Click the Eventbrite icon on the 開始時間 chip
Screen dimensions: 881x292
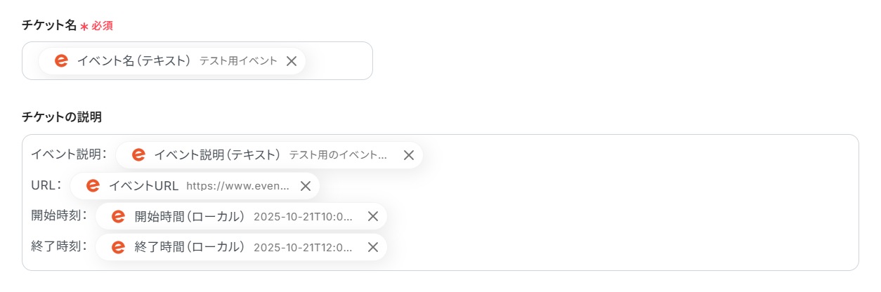(x=118, y=216)
